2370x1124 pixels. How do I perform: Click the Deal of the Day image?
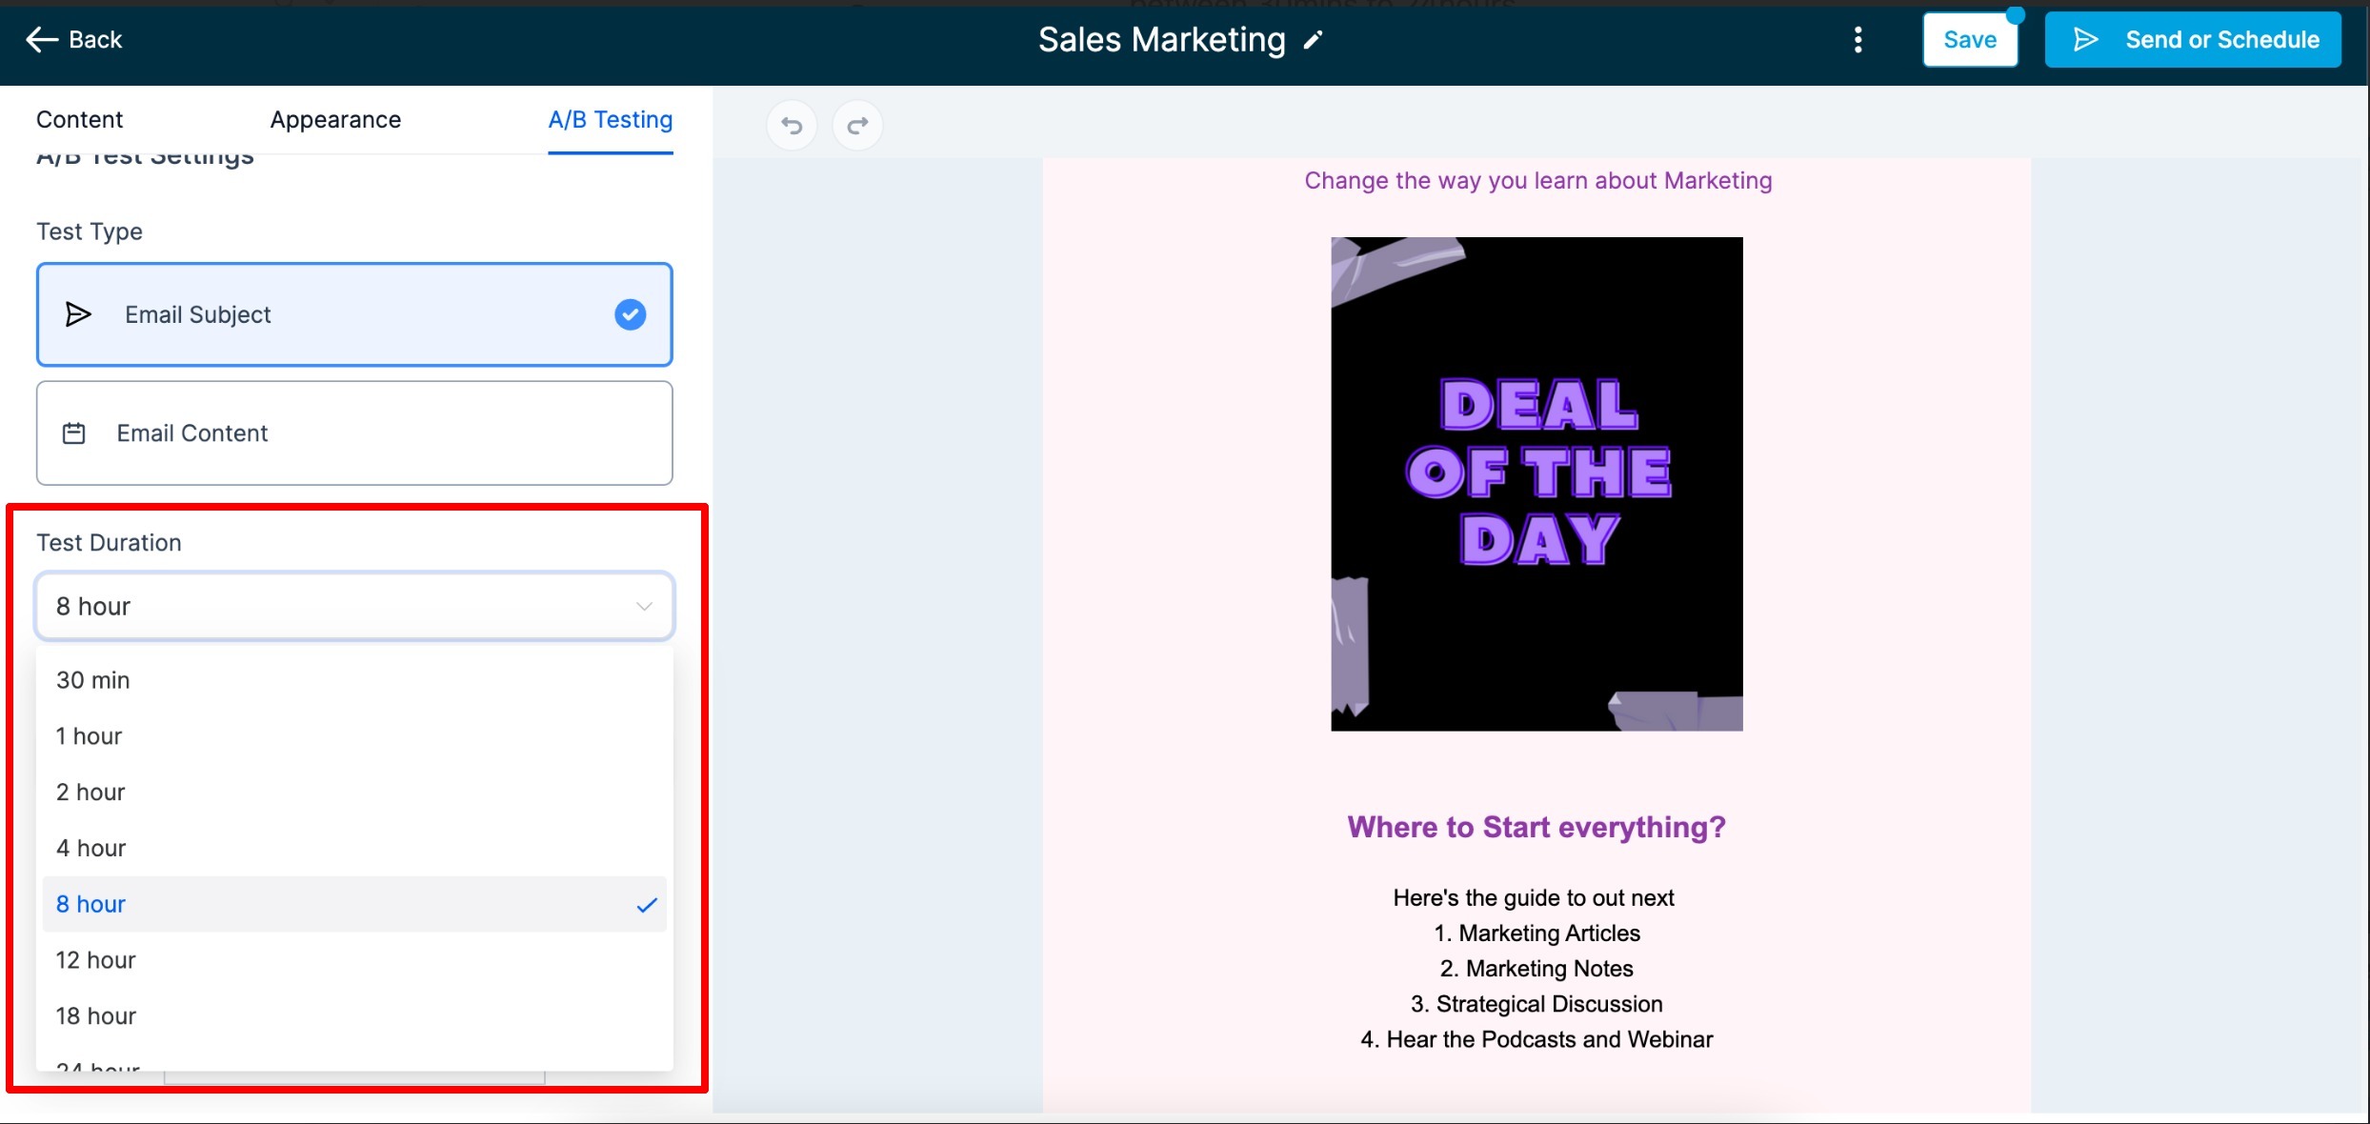tap(1536, 484)
